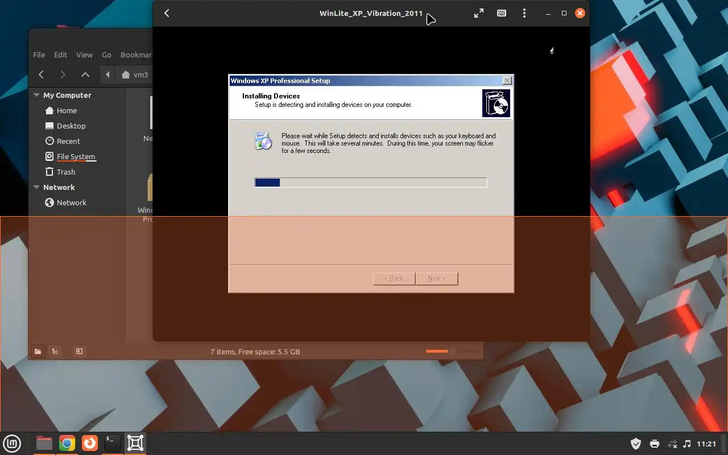Screen dimensions: 728x455
Task: Click the 'Installing Devices' heading
Action: (271, 96)
